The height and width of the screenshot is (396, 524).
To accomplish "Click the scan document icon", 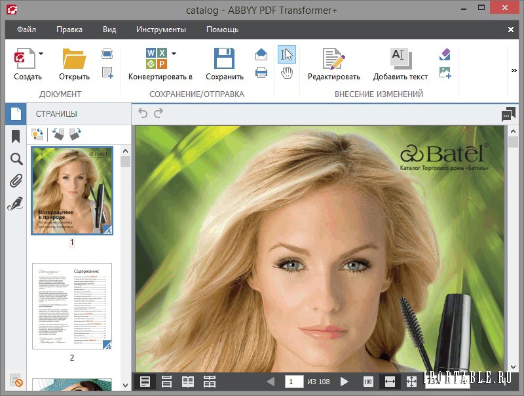I will (107, 54).
